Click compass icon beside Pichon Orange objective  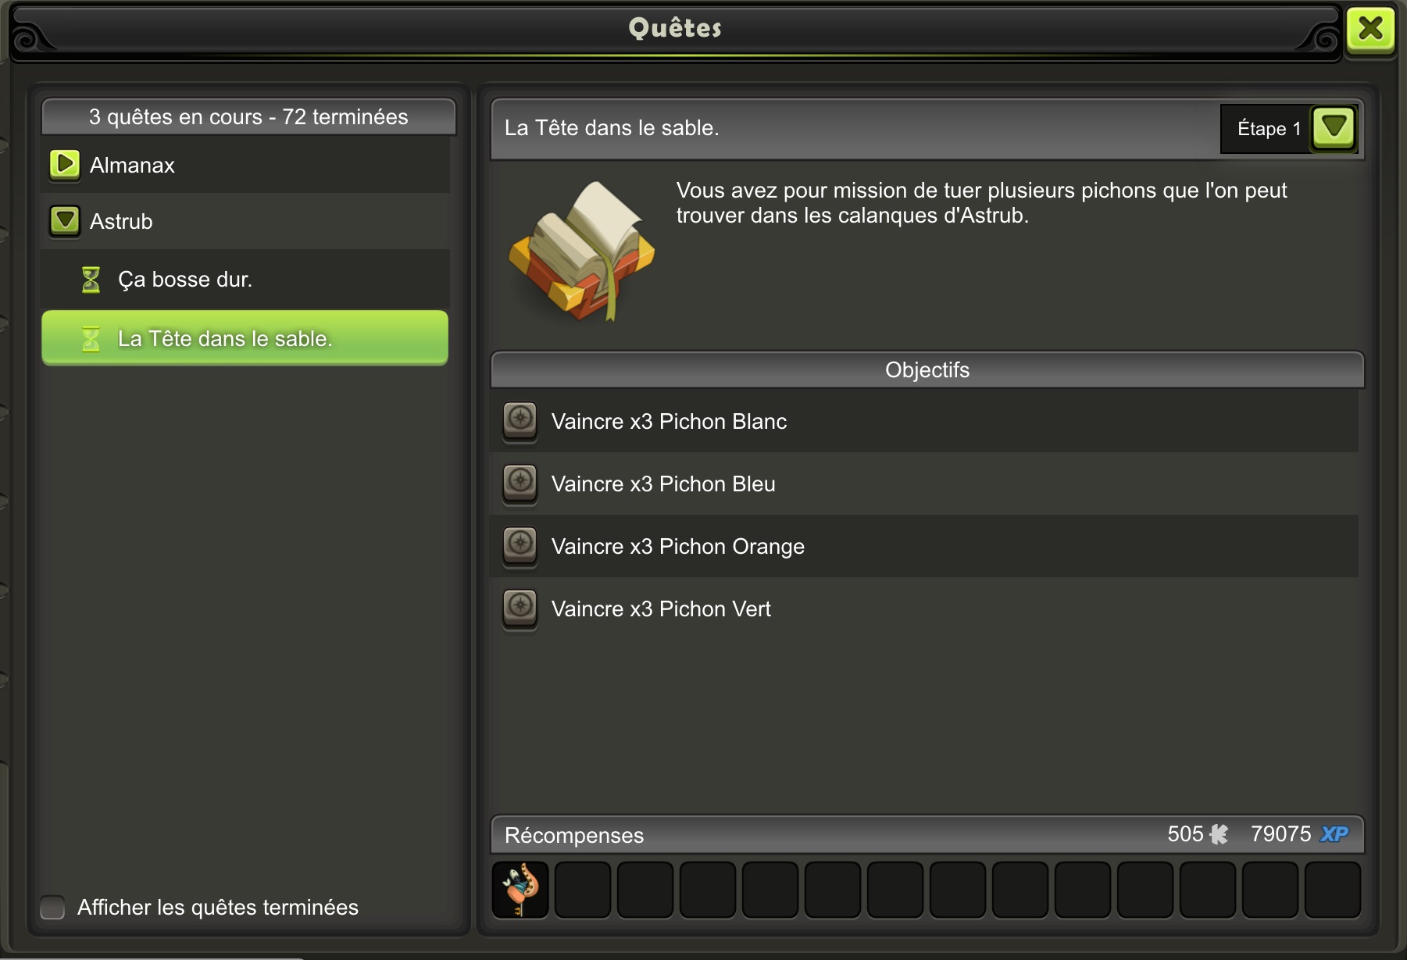(x=520, y=546)
